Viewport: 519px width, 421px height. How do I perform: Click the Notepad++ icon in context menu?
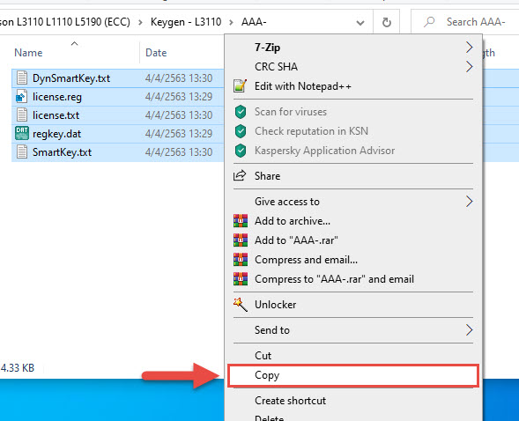pyautogui.click(x=241, y=86)
